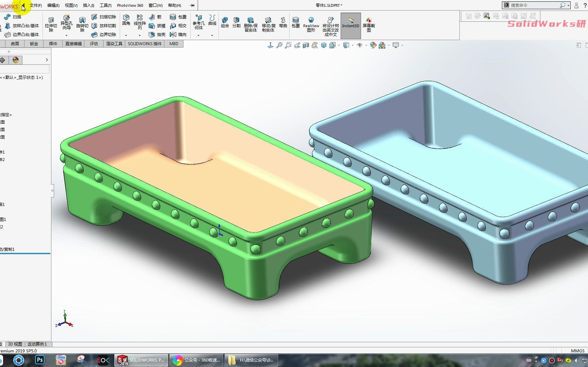Screen dimensions: 588x367
Task: Click the 移动/复制实体 move copy bodies tool
Action: [268, 24]
